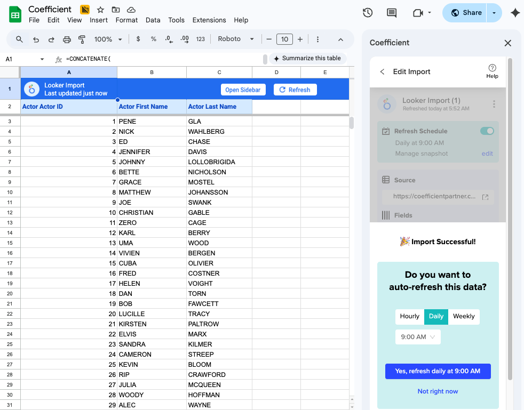Click the Not right now link

tap(438, 391)
